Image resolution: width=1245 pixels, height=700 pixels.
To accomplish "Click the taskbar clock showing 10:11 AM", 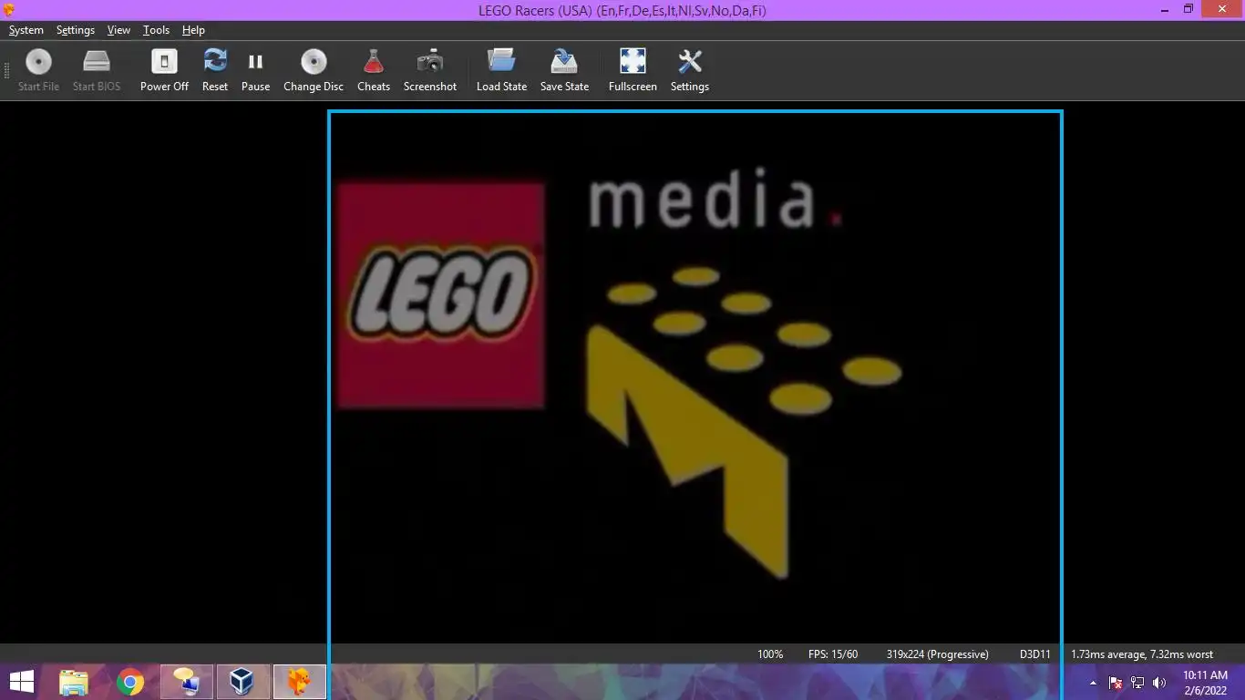I will 1205,683.
